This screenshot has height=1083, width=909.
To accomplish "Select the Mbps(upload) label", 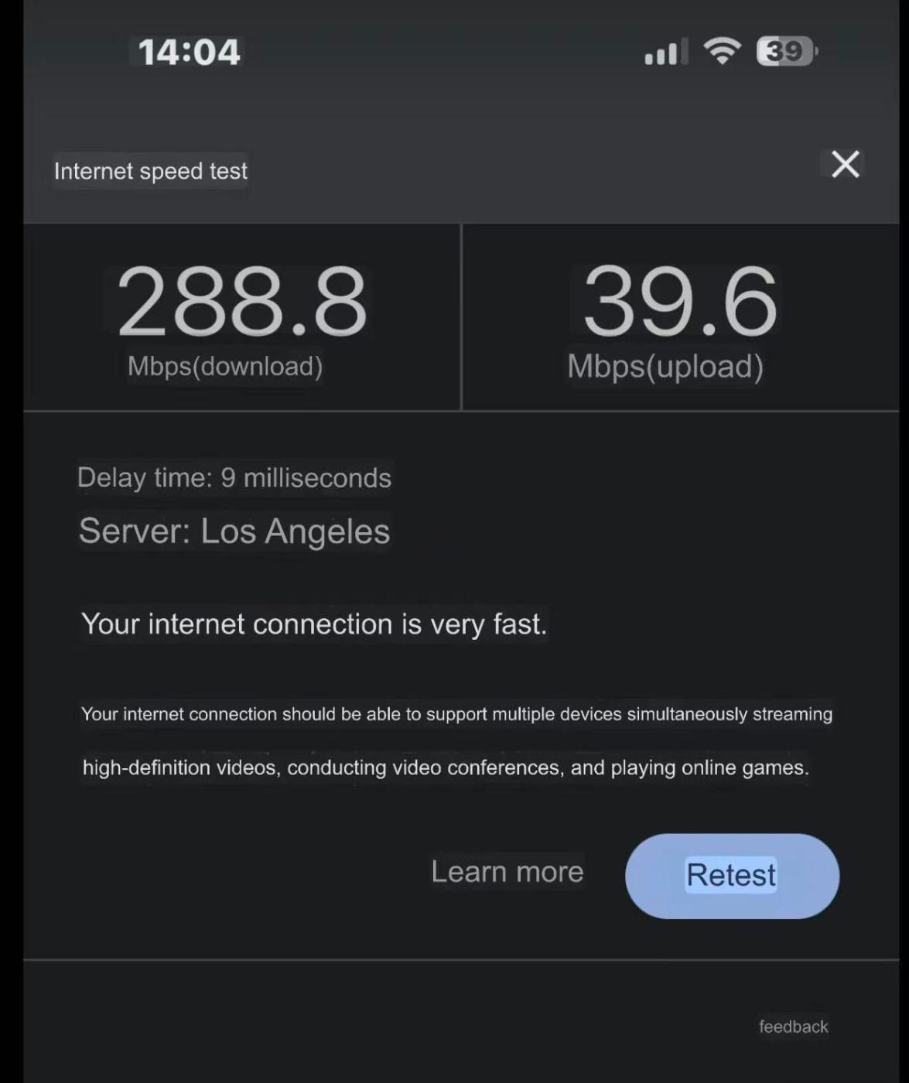I will [x=665, y=367].
